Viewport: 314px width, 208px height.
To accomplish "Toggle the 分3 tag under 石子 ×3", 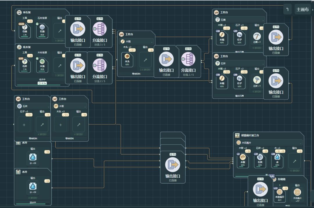I will [29, 115].
